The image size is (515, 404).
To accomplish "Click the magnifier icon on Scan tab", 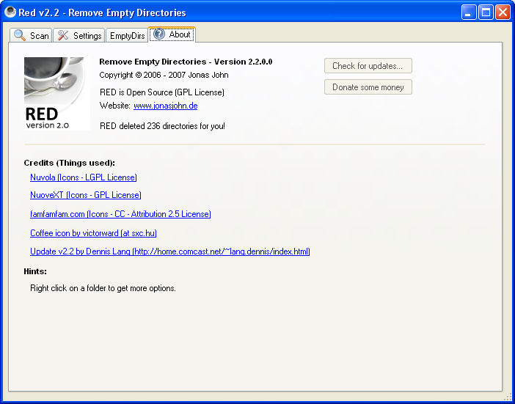I will (20, 35).
